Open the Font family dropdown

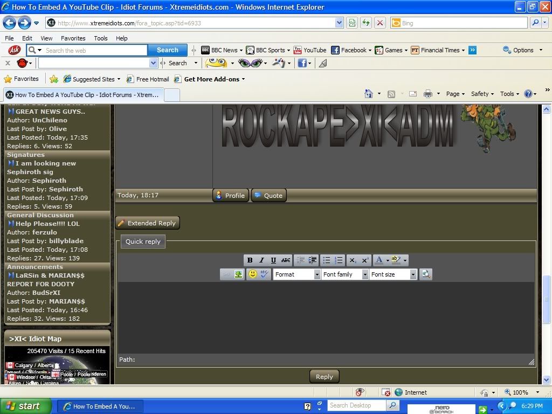345,274
